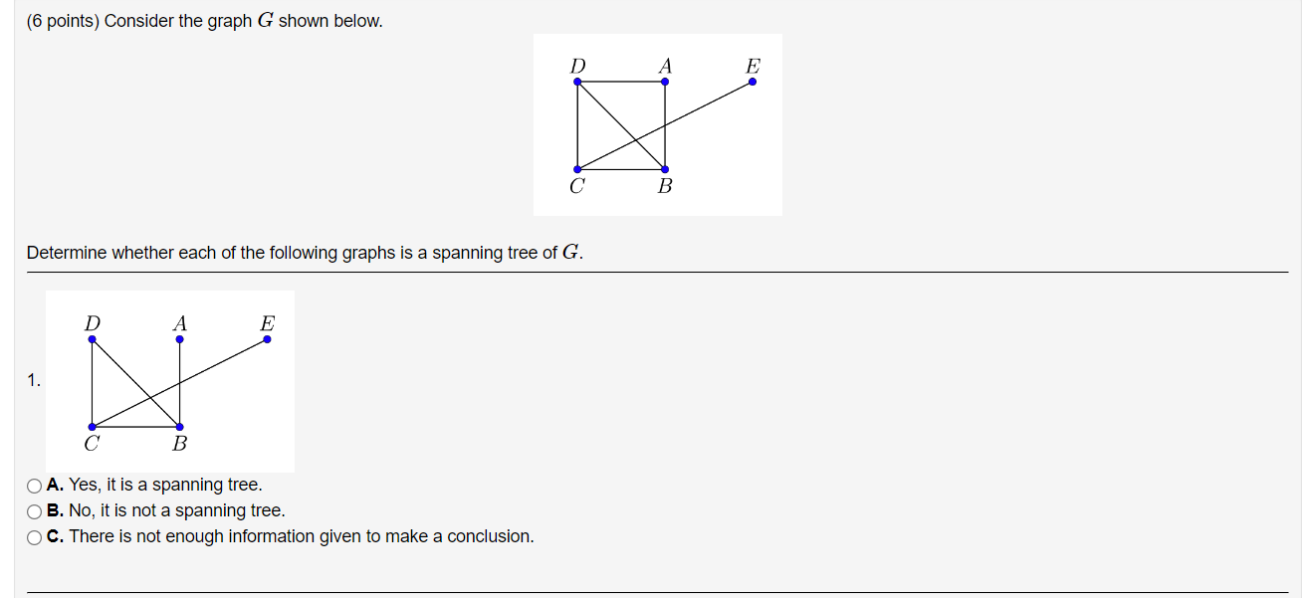Image resolution: width=1304 pixels, height=598 pixels.
Task: Select vertex E in graph G
Action: (753, 83)
